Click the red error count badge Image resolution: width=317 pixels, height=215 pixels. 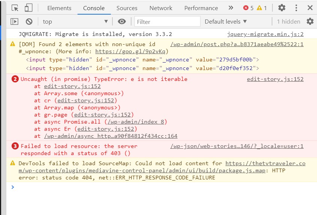point(248,8)
